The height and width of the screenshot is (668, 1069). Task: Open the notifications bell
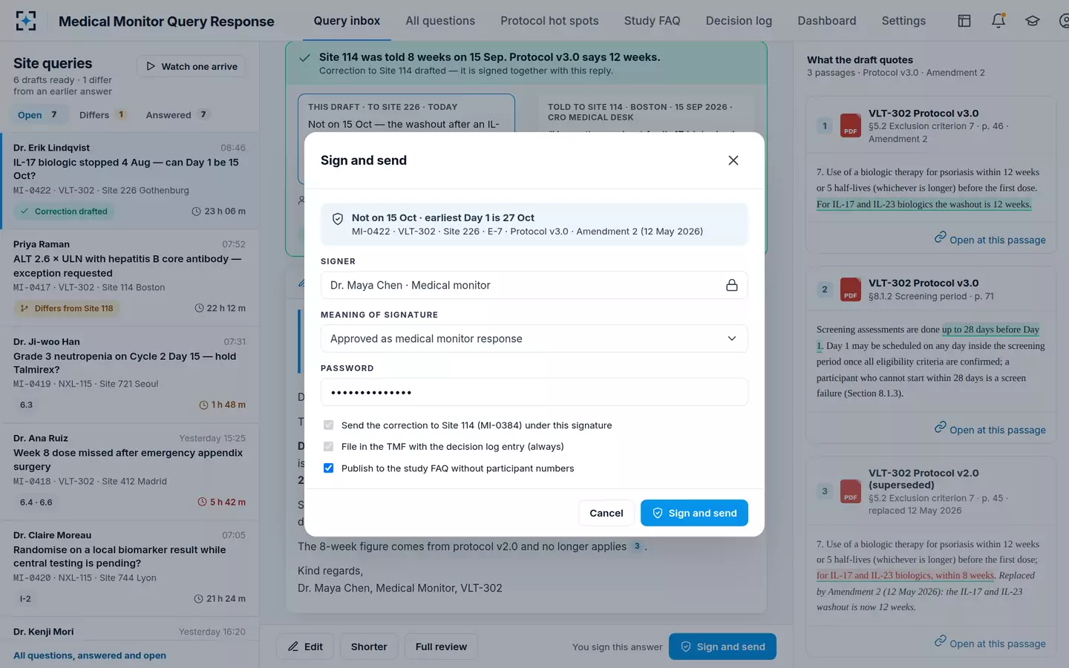[x=998, y=21]
